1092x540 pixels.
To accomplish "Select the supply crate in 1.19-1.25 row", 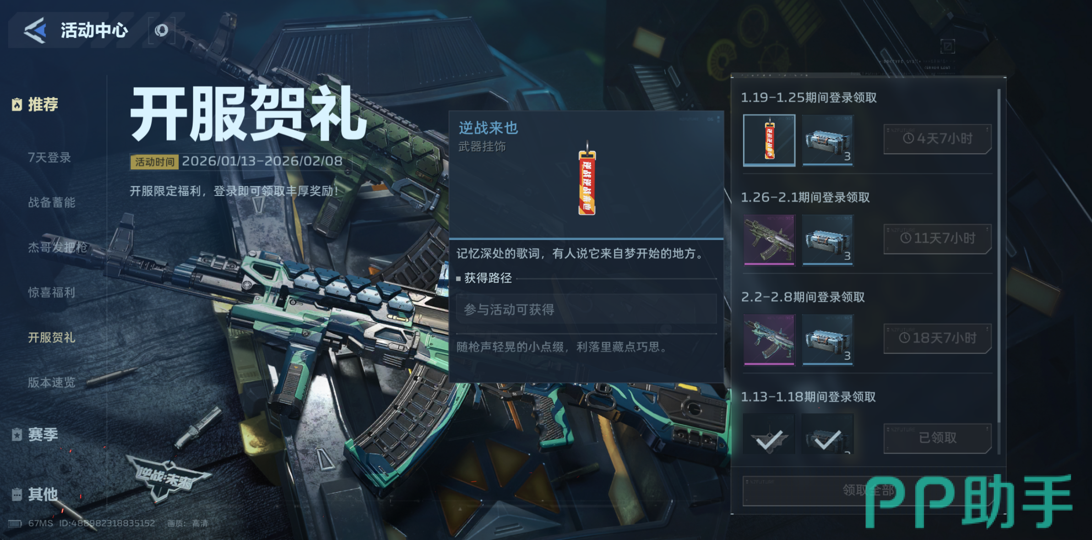I will point(827,140).
